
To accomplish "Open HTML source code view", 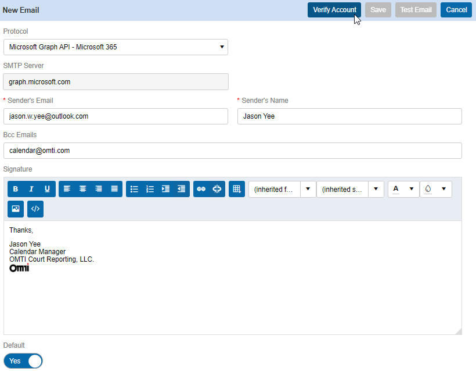I will click(x=35, y=209).
